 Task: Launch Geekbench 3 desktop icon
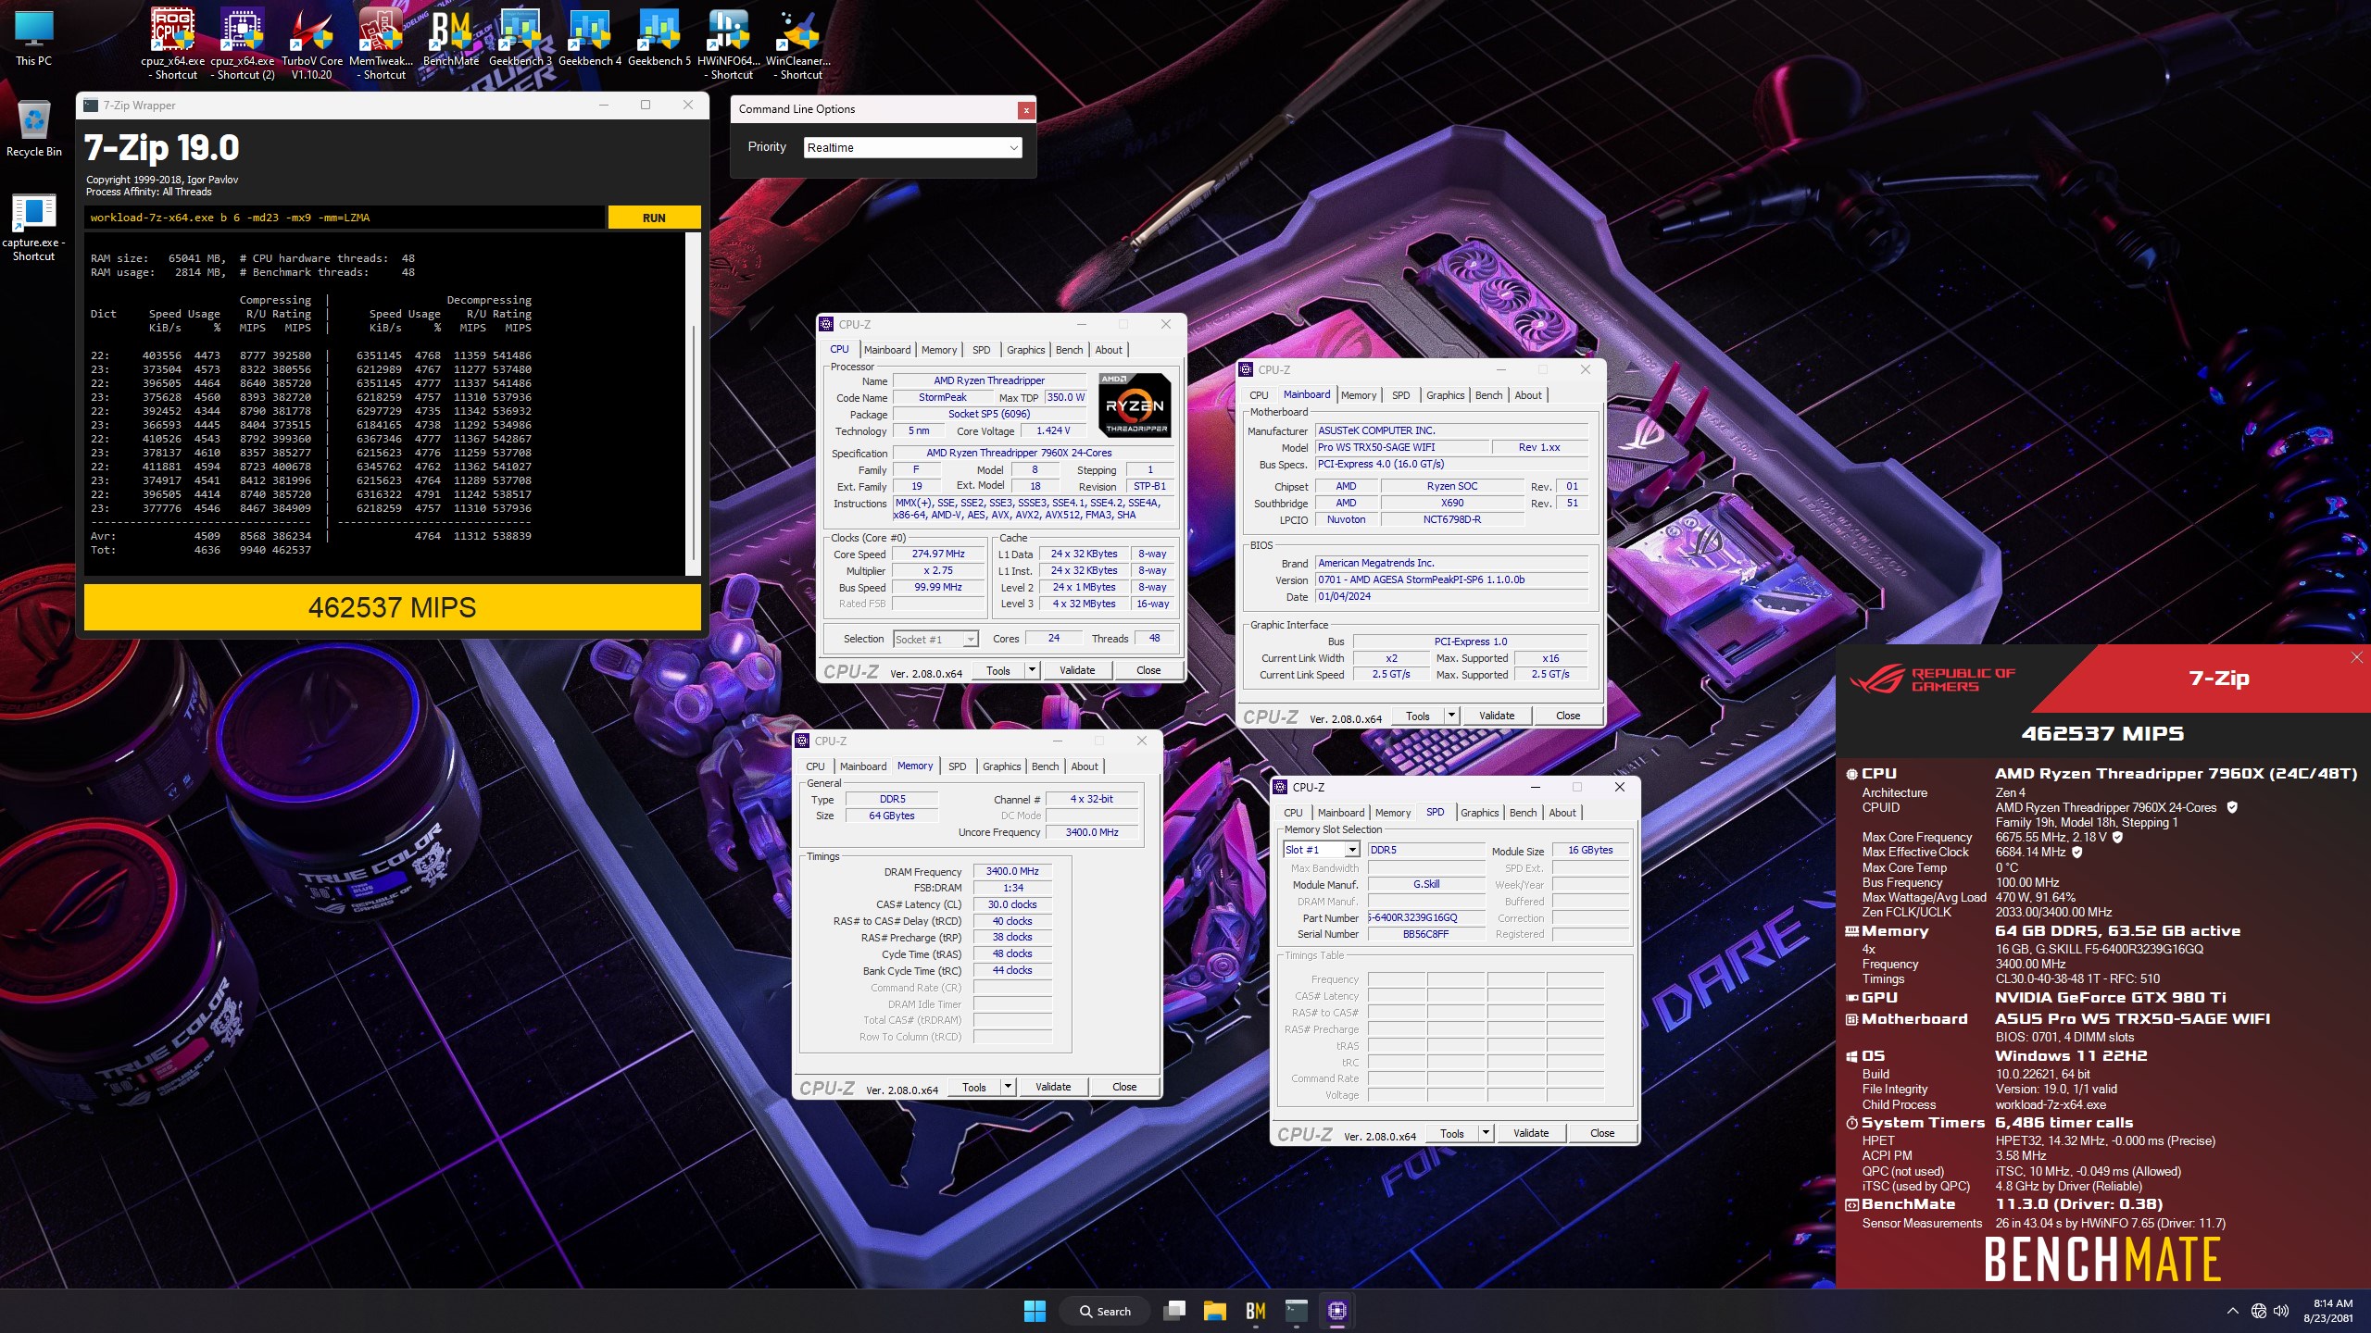[x=521, y=37]
